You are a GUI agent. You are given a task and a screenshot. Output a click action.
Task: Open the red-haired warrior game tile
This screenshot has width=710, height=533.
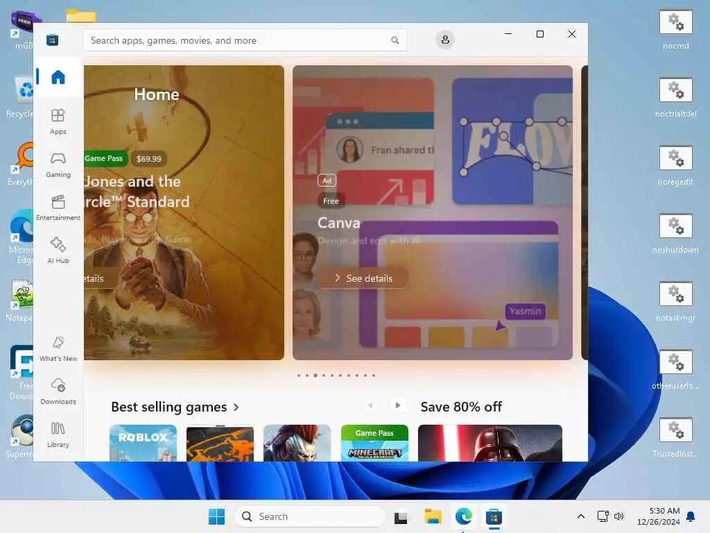tap(297, 443)
